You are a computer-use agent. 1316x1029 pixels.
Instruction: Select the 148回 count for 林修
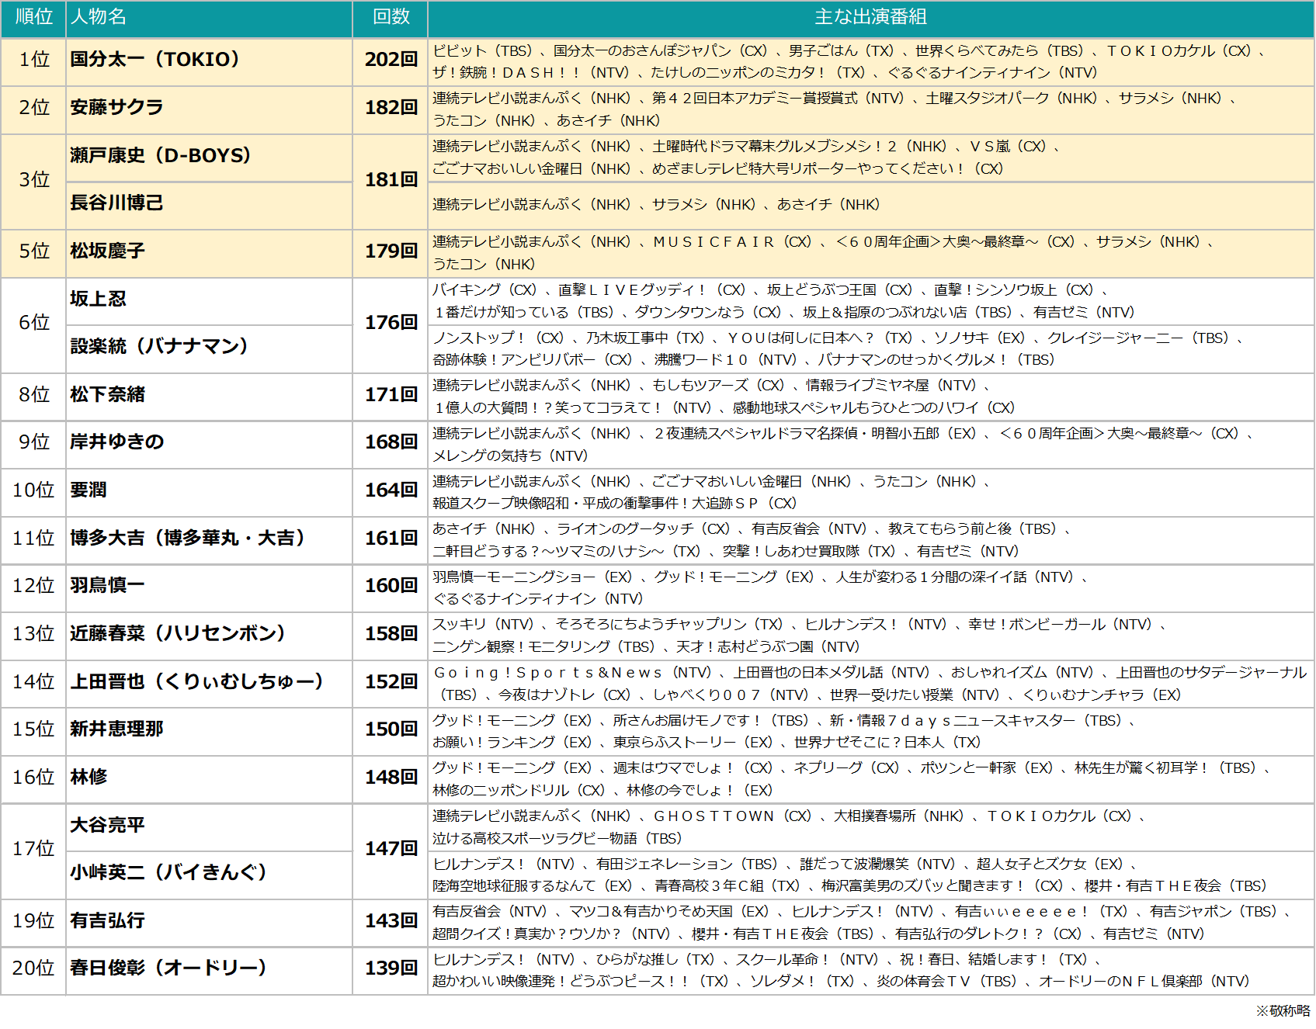(x=391, y=778)
